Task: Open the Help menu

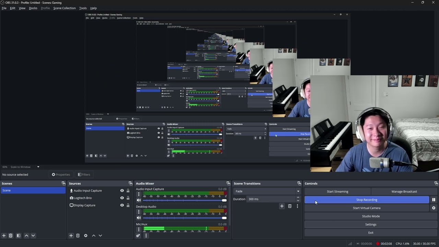Action: [93, 8]
